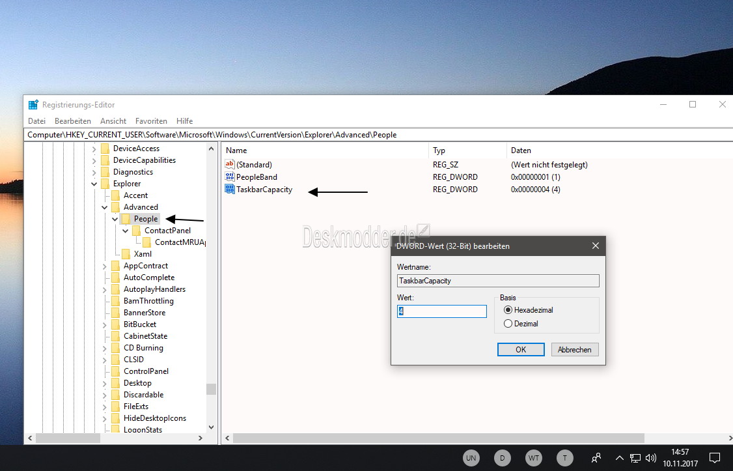Click the tree pane horizontal scrollbar thumb

tap(68, 438)
